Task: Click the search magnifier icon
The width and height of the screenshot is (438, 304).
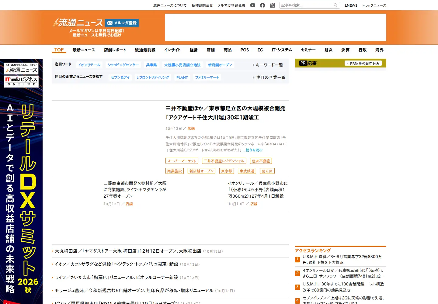Action: (x=335, y=5)
